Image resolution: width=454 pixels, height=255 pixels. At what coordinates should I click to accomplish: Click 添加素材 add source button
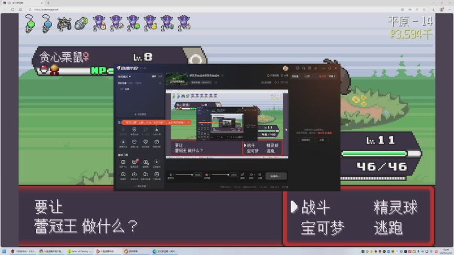[140, 114]
